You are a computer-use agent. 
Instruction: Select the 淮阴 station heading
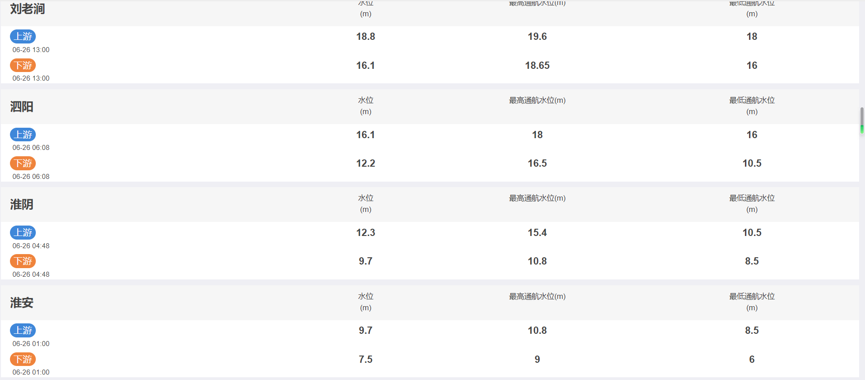(22, 205)
